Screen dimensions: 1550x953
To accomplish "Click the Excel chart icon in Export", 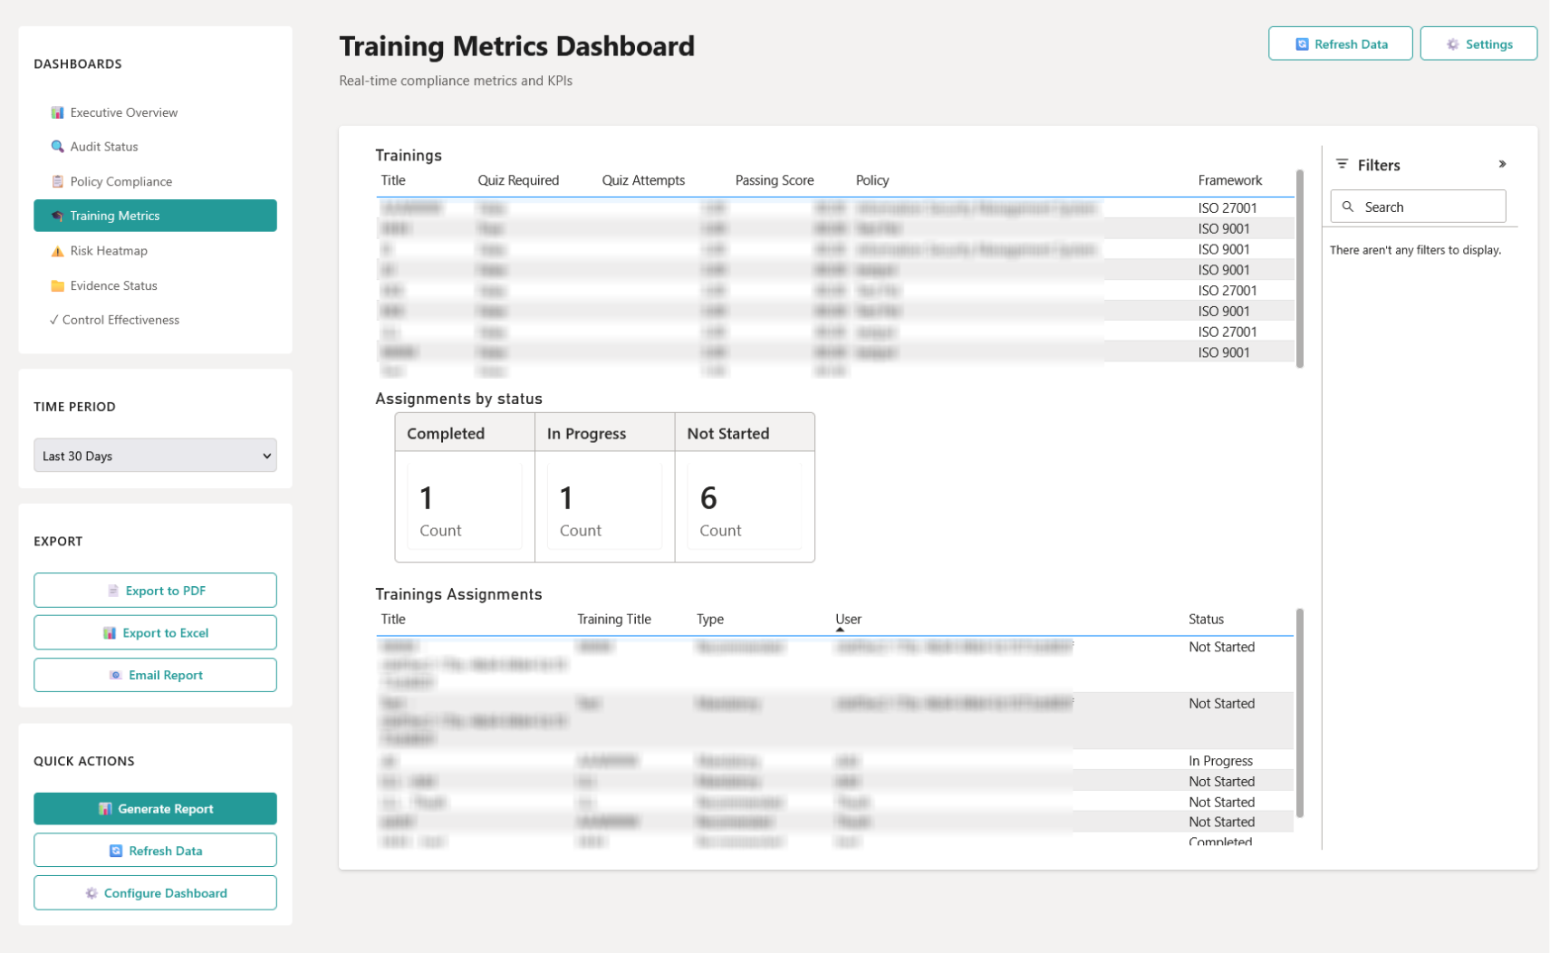I will pos(110,633).
